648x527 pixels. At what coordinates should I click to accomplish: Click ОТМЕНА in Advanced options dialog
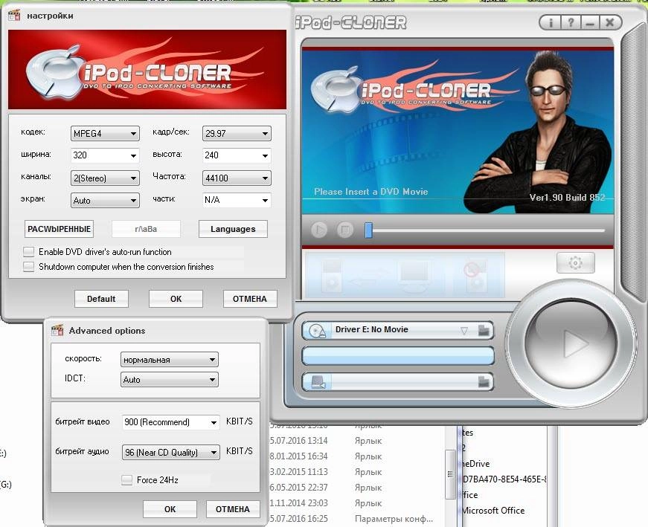point(233,509)
